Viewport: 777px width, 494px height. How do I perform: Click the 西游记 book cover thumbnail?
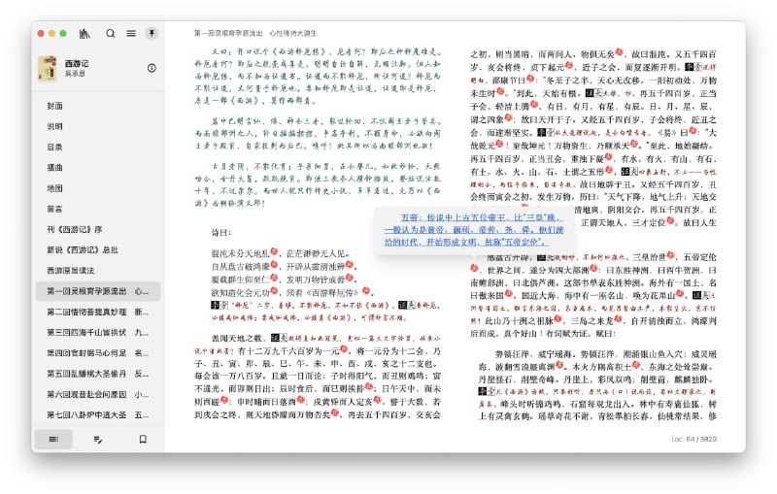tap(48, 68)
